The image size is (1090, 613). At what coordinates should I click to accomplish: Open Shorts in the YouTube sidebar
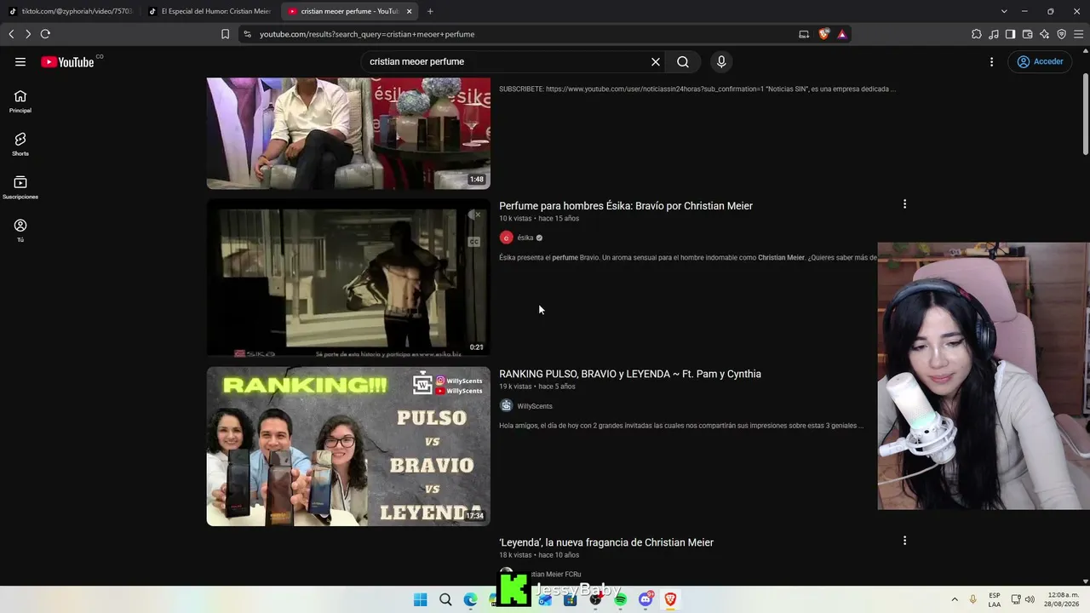tap(20, 144)
